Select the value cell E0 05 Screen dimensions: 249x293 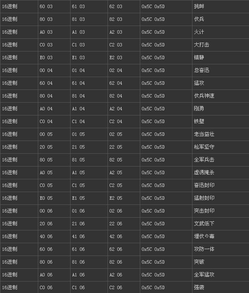click(x=54, y=198)
